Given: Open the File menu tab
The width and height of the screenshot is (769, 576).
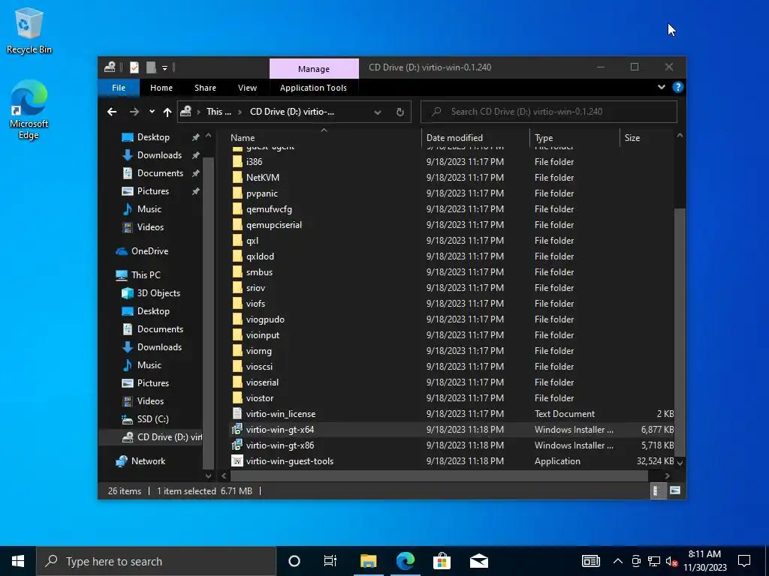Looking at the screenshot, I should (119, 88).
